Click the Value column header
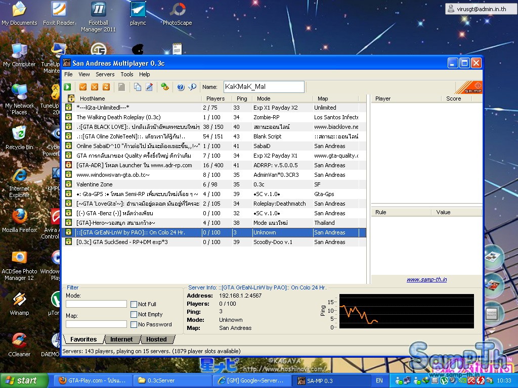The image size is (518, 388). 457,212
